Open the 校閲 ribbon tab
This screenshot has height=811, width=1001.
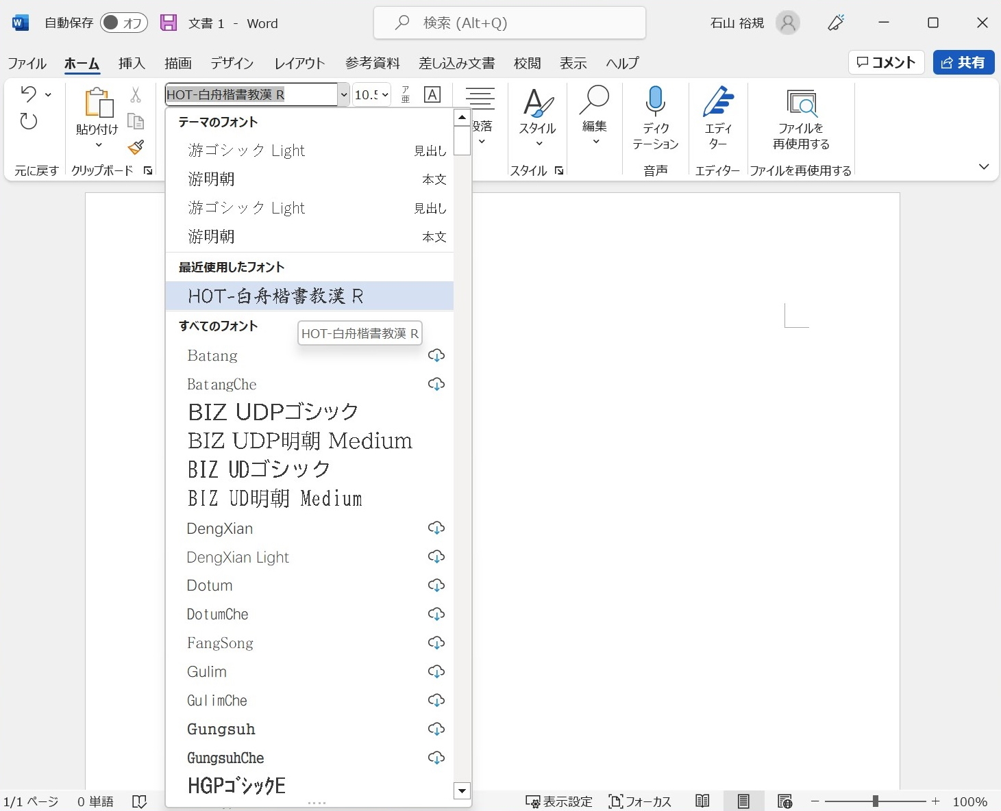(x=527, y=63)
